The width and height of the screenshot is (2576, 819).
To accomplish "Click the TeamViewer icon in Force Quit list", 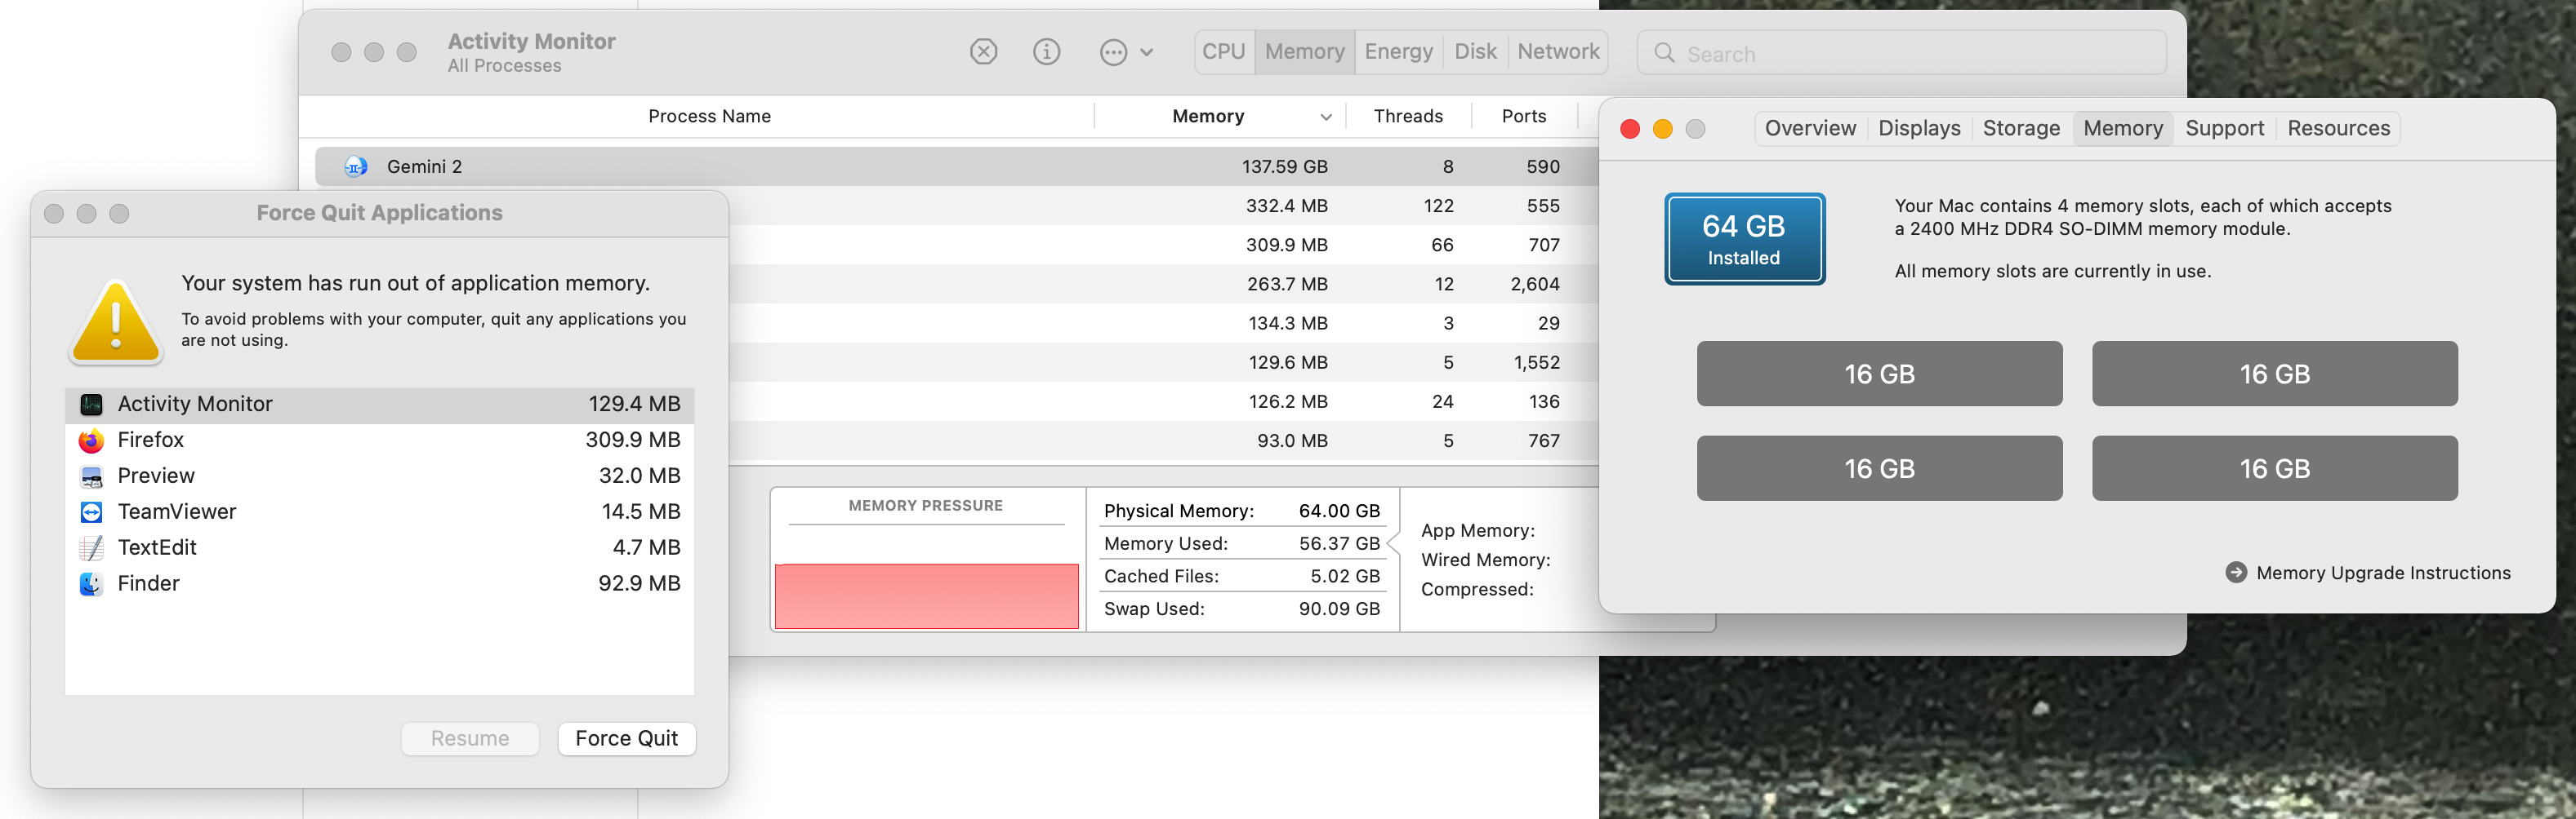I will 91,512.
